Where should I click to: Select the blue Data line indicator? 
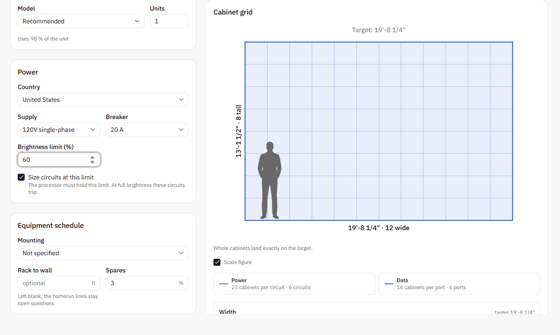coord(389,284)
